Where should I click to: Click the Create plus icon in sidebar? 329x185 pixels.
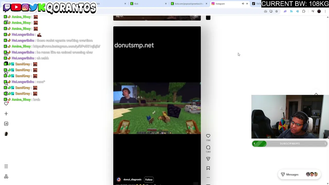tap(6, 114)
